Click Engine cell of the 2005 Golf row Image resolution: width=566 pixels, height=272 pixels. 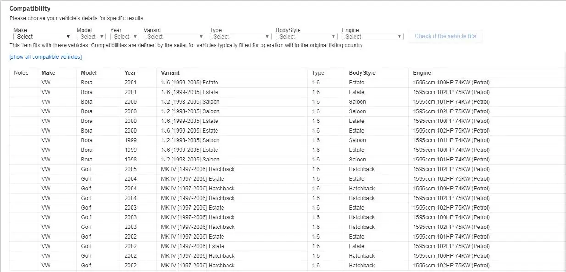[487, 169]
